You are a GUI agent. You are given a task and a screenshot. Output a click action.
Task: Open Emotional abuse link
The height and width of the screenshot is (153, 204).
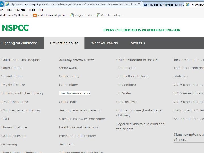(15, 102)
